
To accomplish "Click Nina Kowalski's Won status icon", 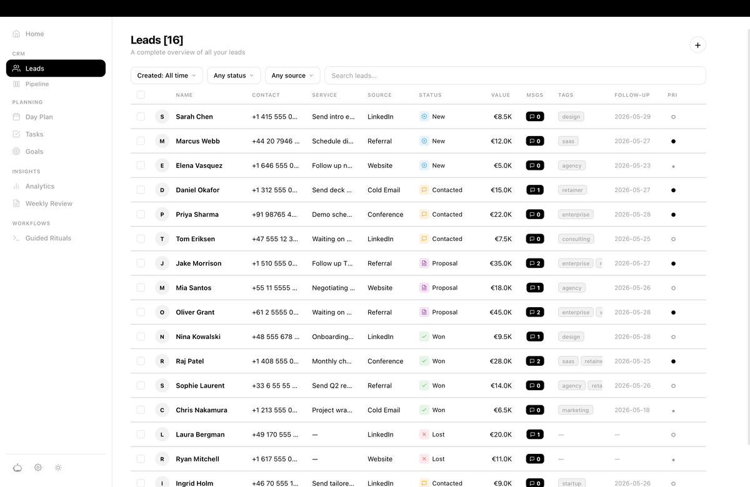I will pyautogui.click(x=424, y=337).
